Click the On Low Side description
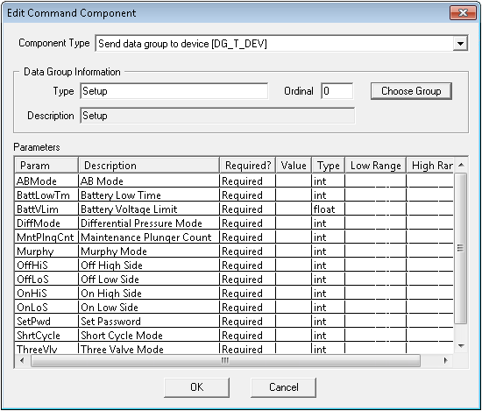The height and width of the screenshot is (411, 482). coord(149,307)
